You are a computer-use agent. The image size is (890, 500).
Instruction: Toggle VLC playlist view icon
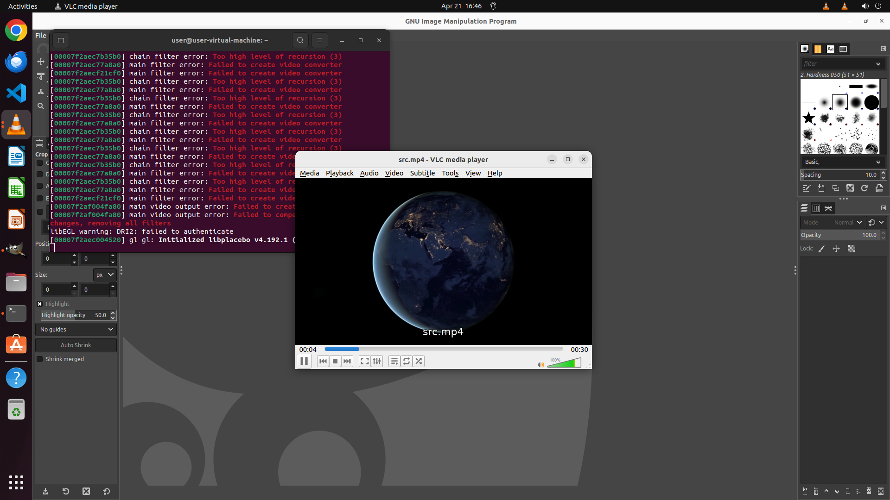[394, 361]
